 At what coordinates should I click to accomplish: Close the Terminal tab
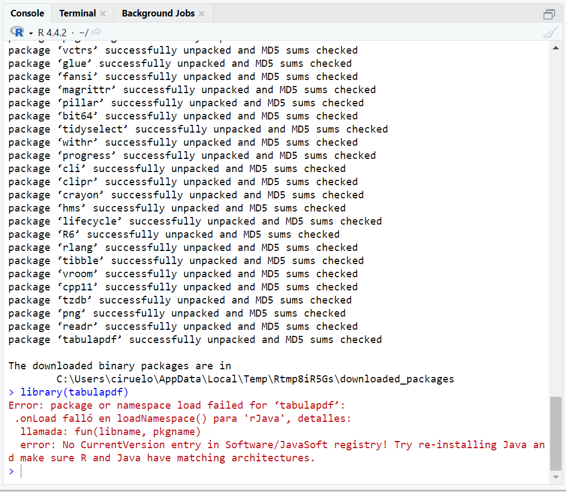103,14
